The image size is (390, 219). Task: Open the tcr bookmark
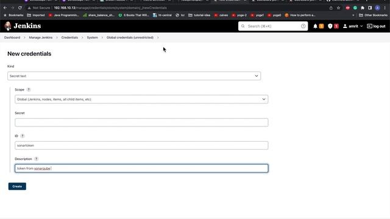[180, 15]
